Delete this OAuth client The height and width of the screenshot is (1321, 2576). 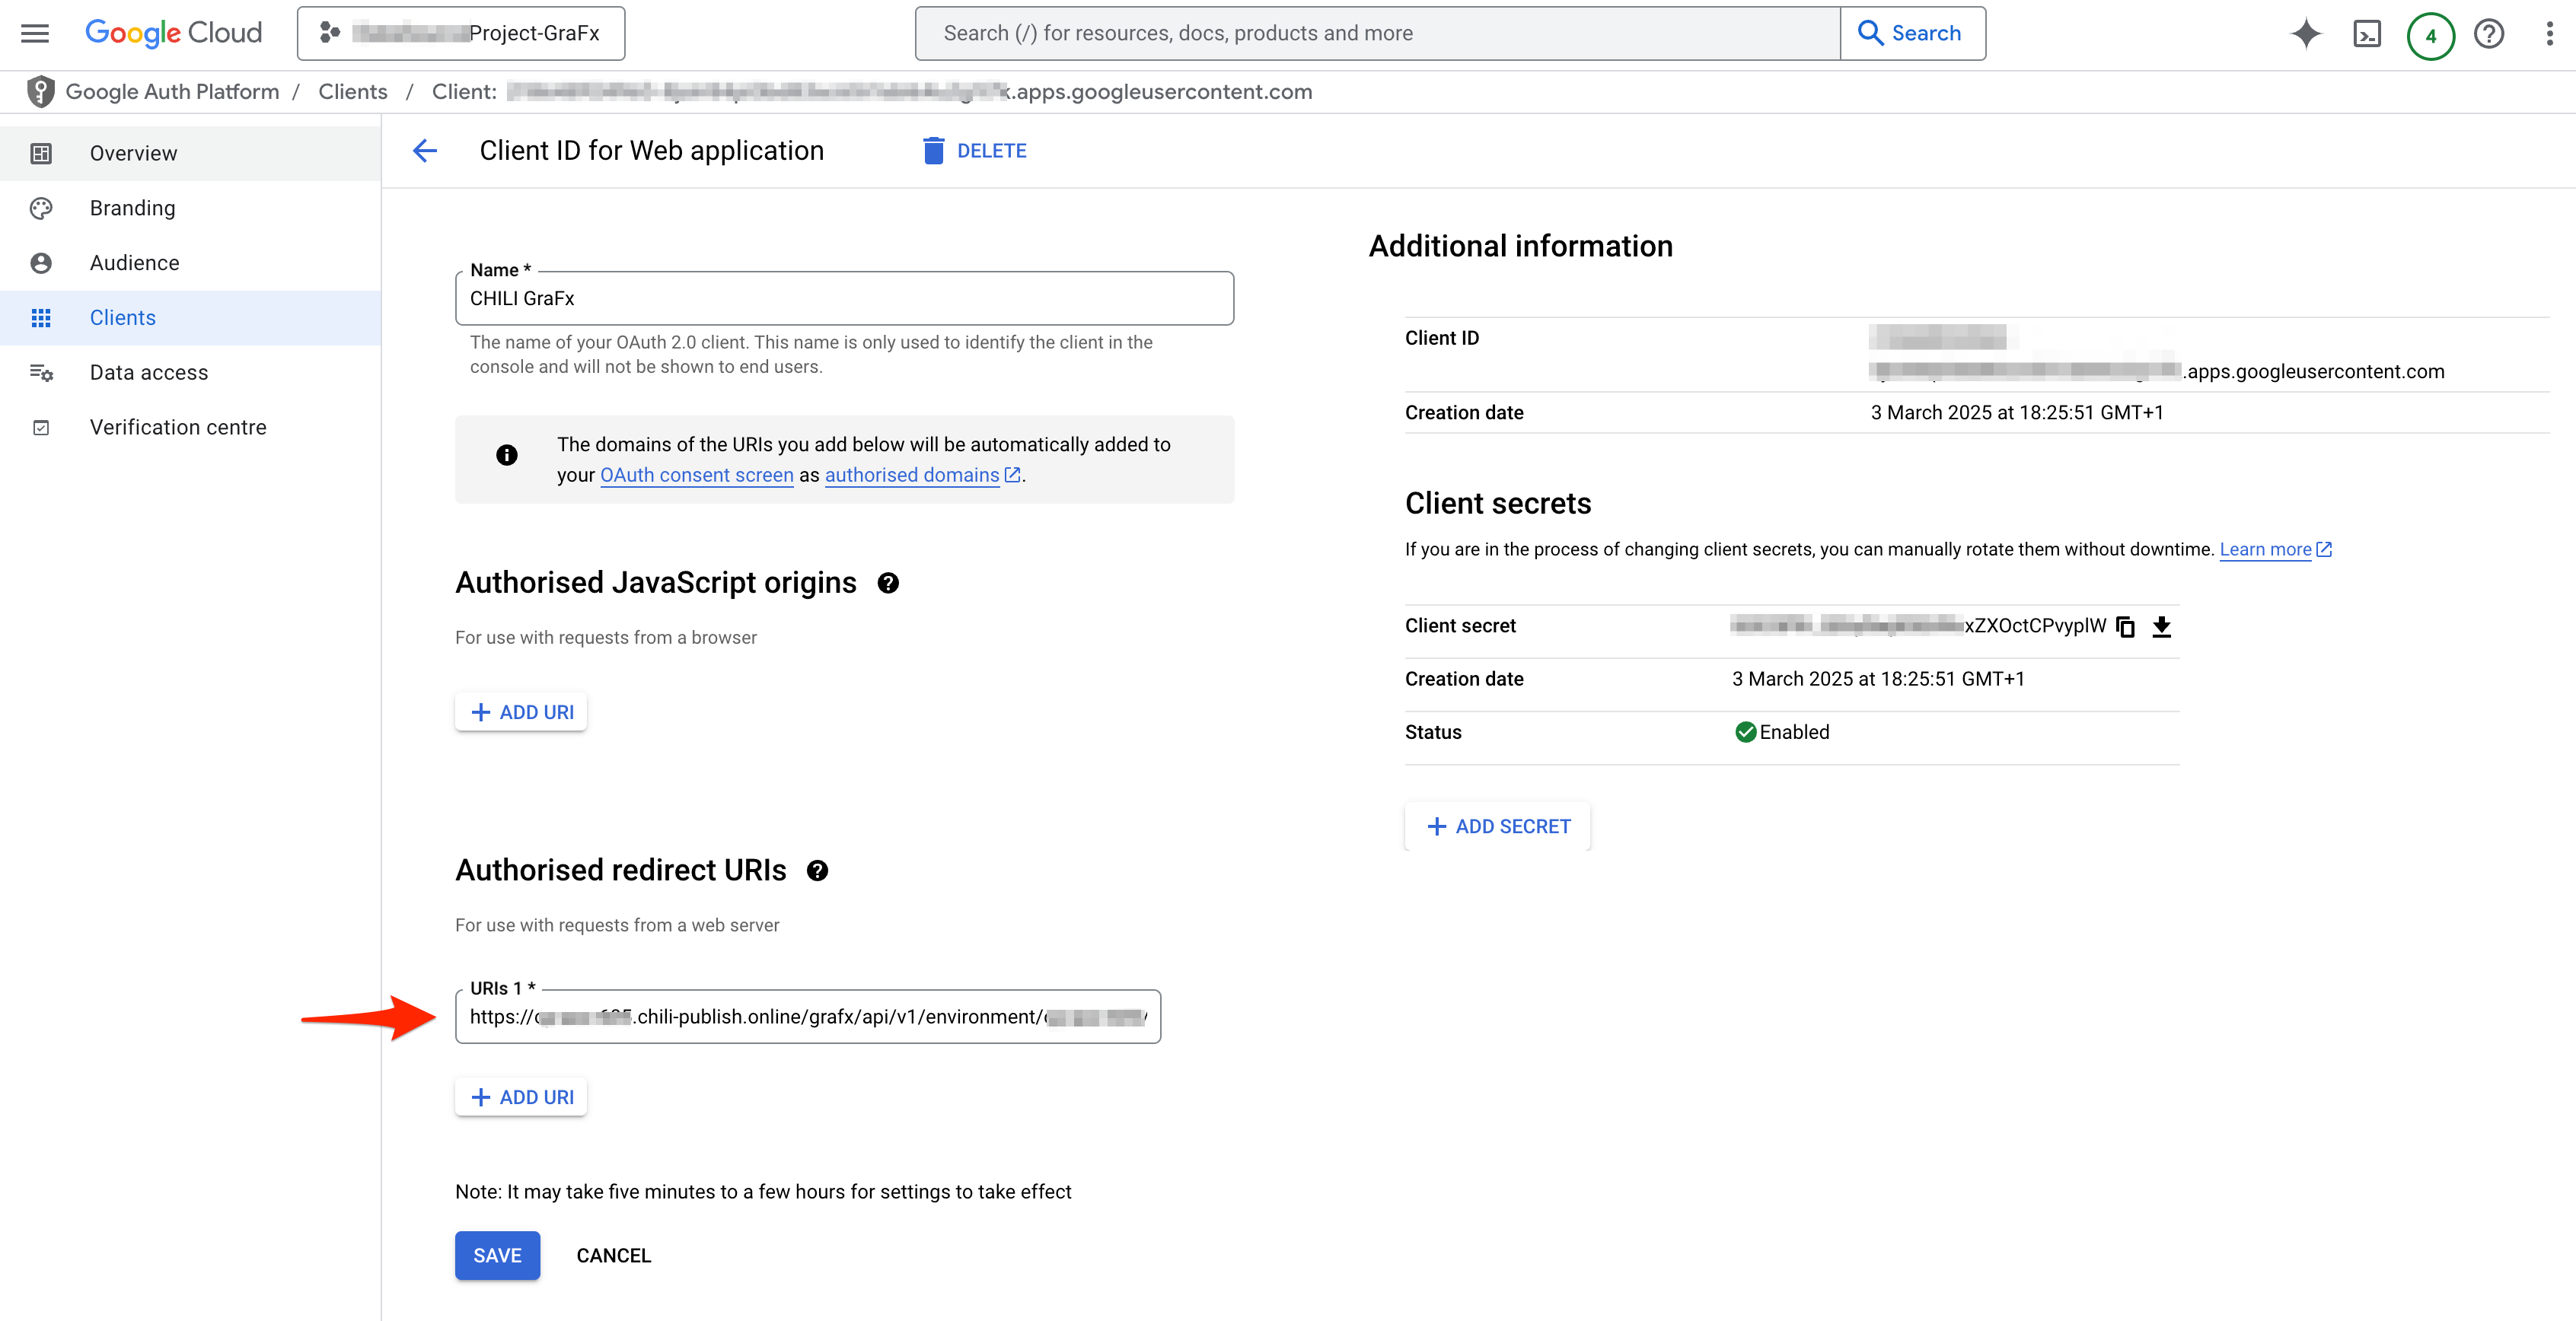974,151
